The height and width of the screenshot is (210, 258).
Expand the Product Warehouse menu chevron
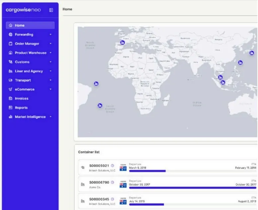coord(50,53)
